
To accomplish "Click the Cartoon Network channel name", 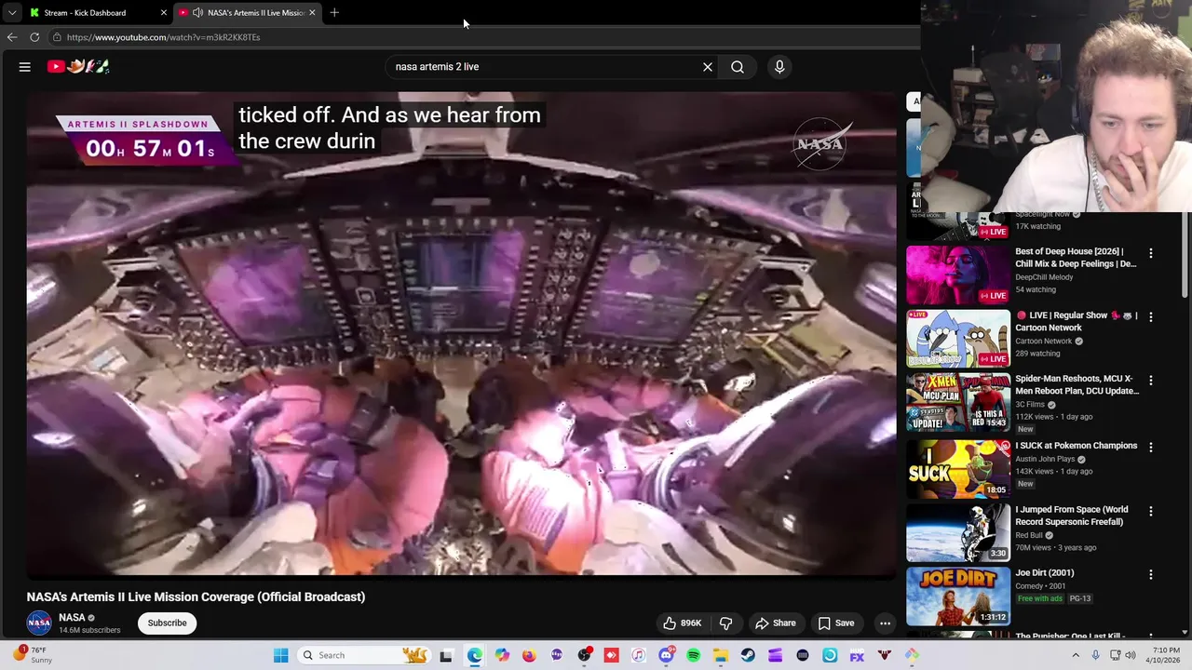I will pyautogui.click(x=1044, y=342).
